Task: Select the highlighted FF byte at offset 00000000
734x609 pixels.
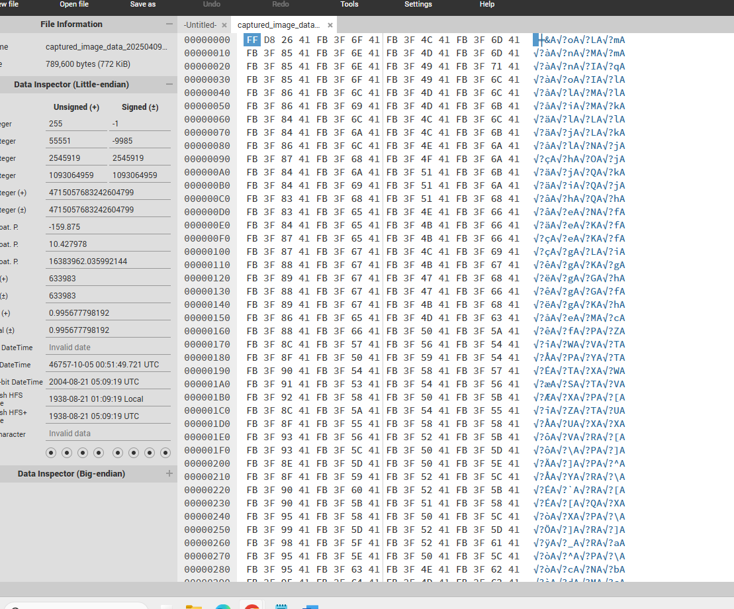Action: coord(252,40)
